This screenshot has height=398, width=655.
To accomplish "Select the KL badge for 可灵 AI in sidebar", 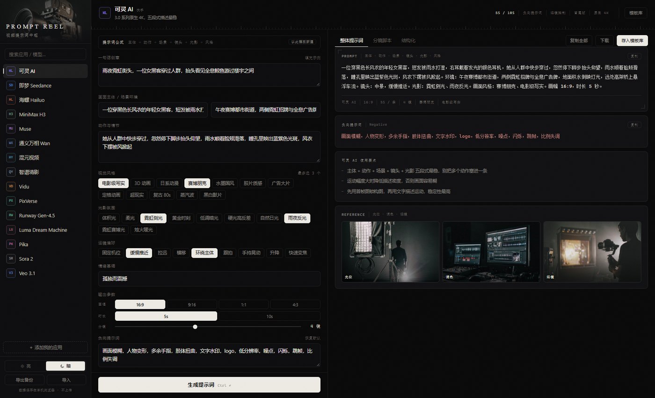I will 11,71.
